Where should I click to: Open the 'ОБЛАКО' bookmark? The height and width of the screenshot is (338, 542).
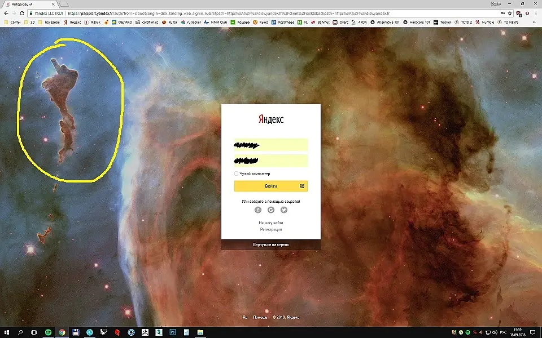(122, 22)
